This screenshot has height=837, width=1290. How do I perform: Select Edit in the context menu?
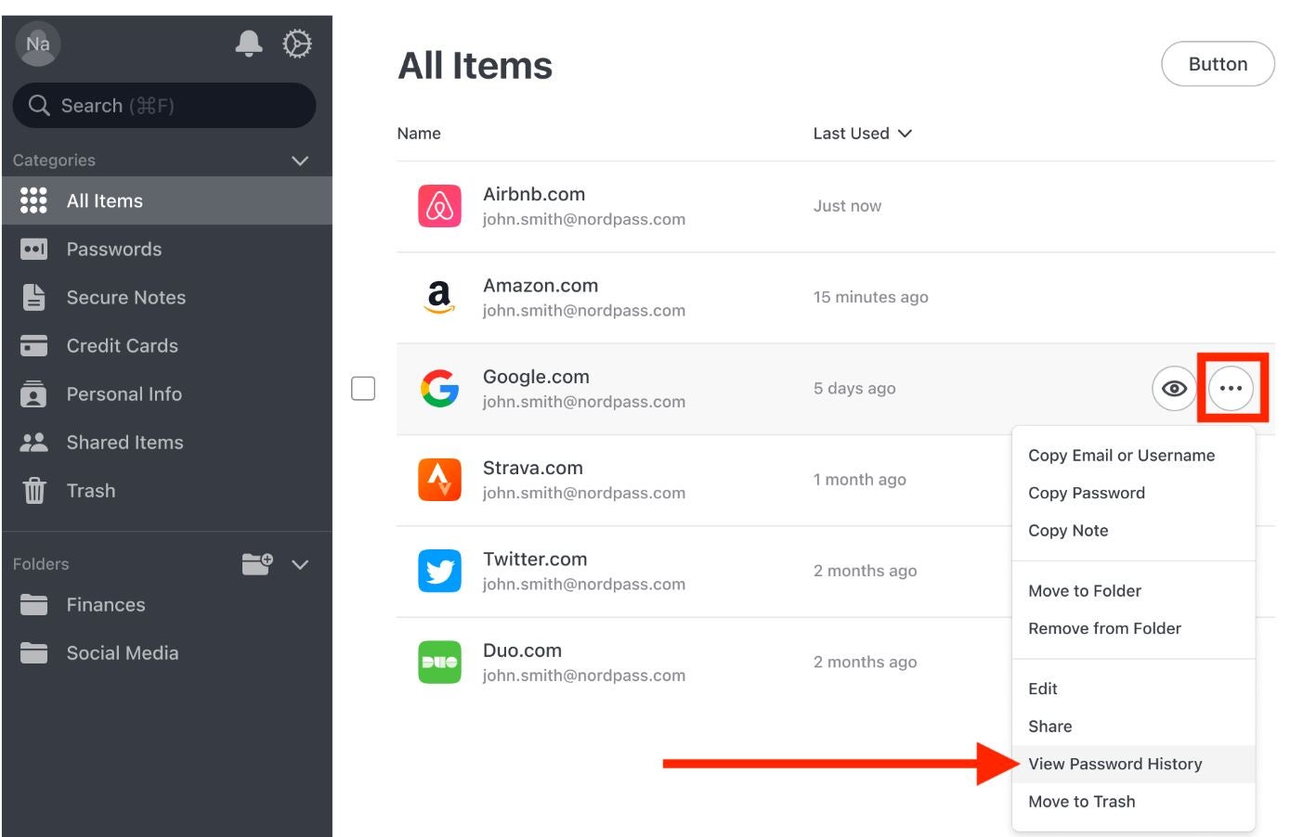tap(1042, 689)
